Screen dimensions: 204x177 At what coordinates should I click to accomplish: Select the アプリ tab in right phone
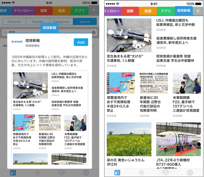pos(166,11)
